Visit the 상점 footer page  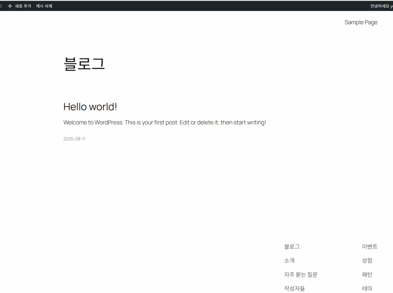point(367,260)
